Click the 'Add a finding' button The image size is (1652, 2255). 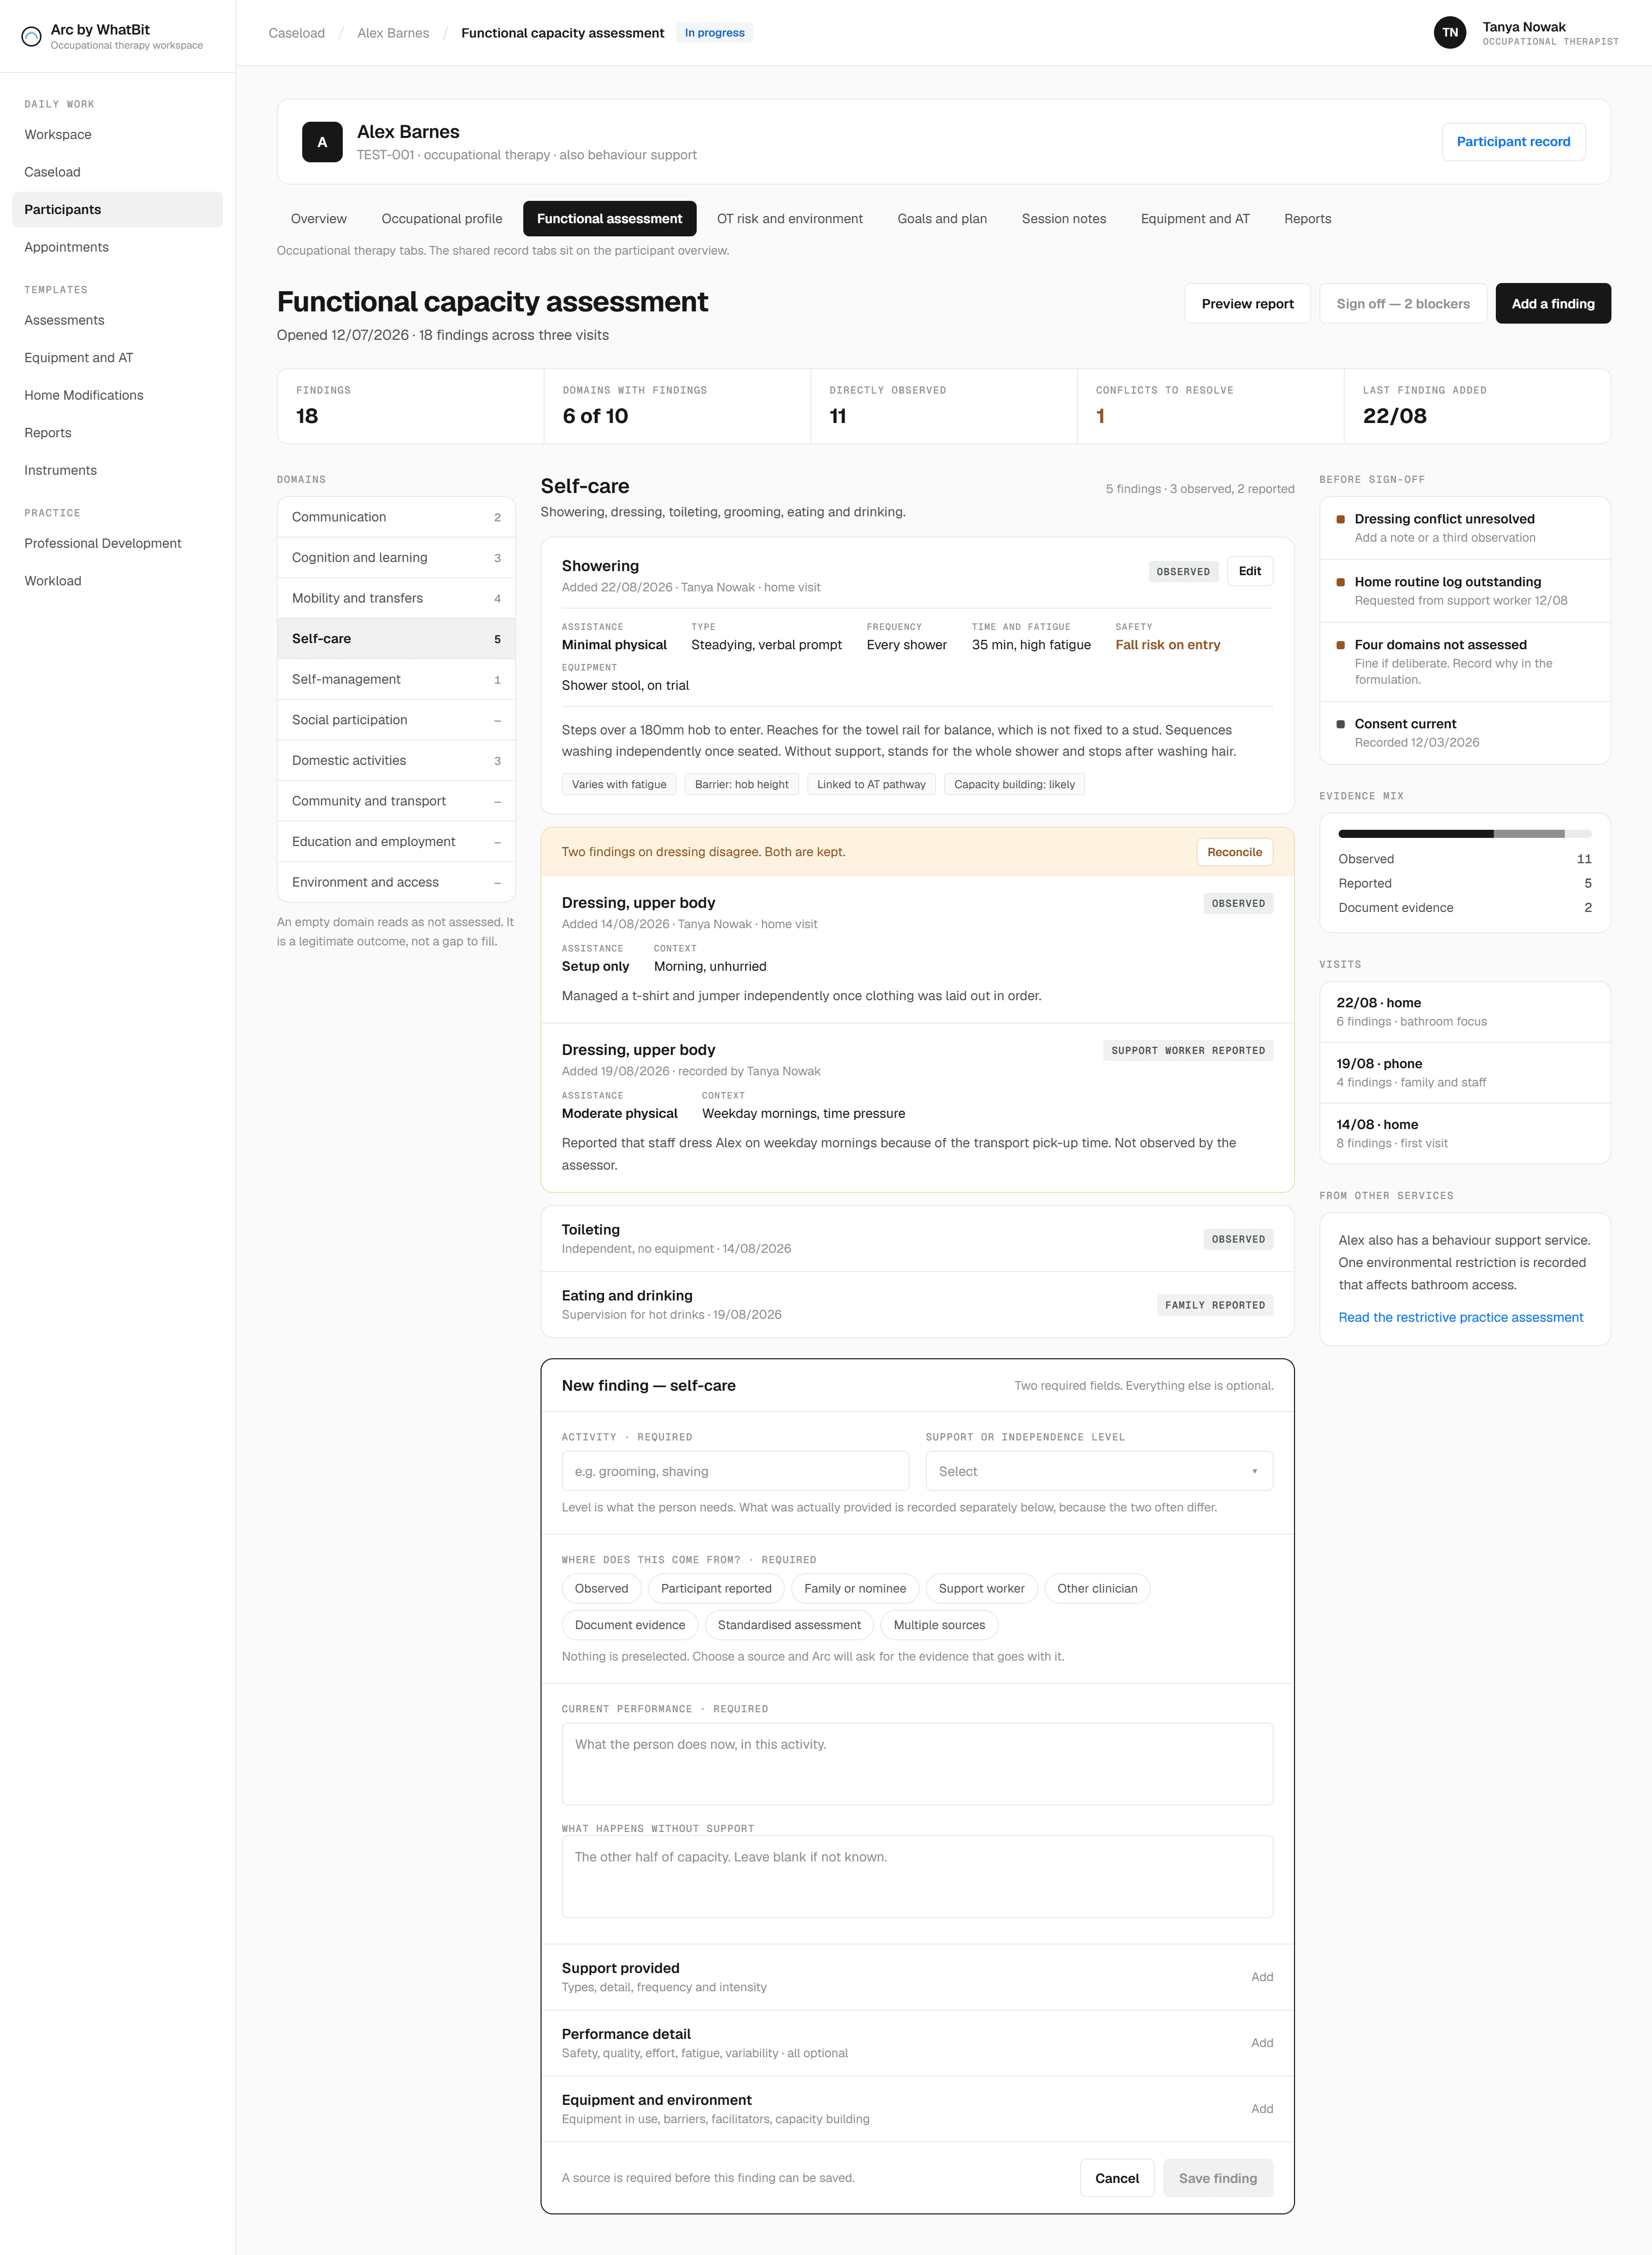pyautogui.click(x=1552, y=304)
